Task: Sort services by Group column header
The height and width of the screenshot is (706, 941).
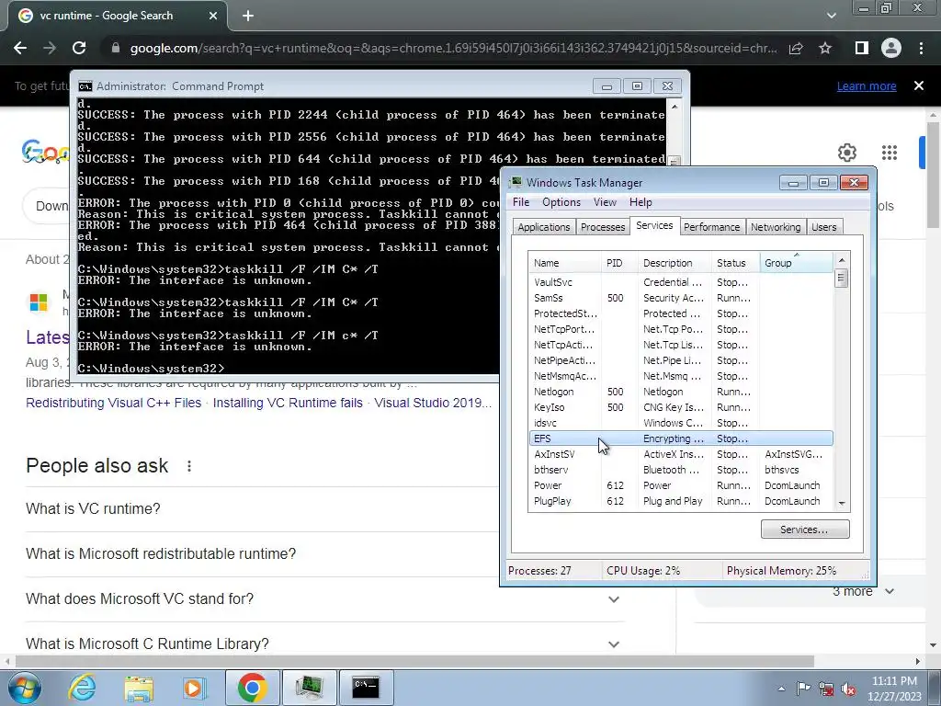Action: click(x=797, y=263)
